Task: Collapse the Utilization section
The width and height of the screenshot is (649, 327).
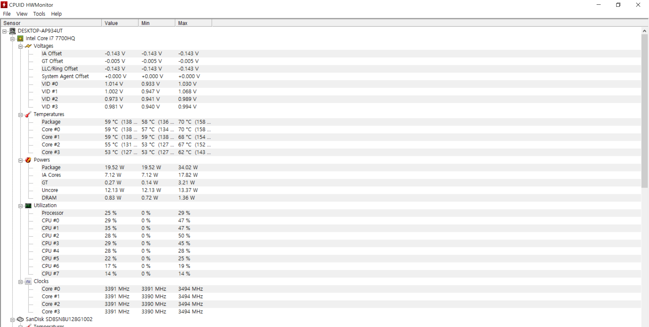Action: (x=21, y=206)
